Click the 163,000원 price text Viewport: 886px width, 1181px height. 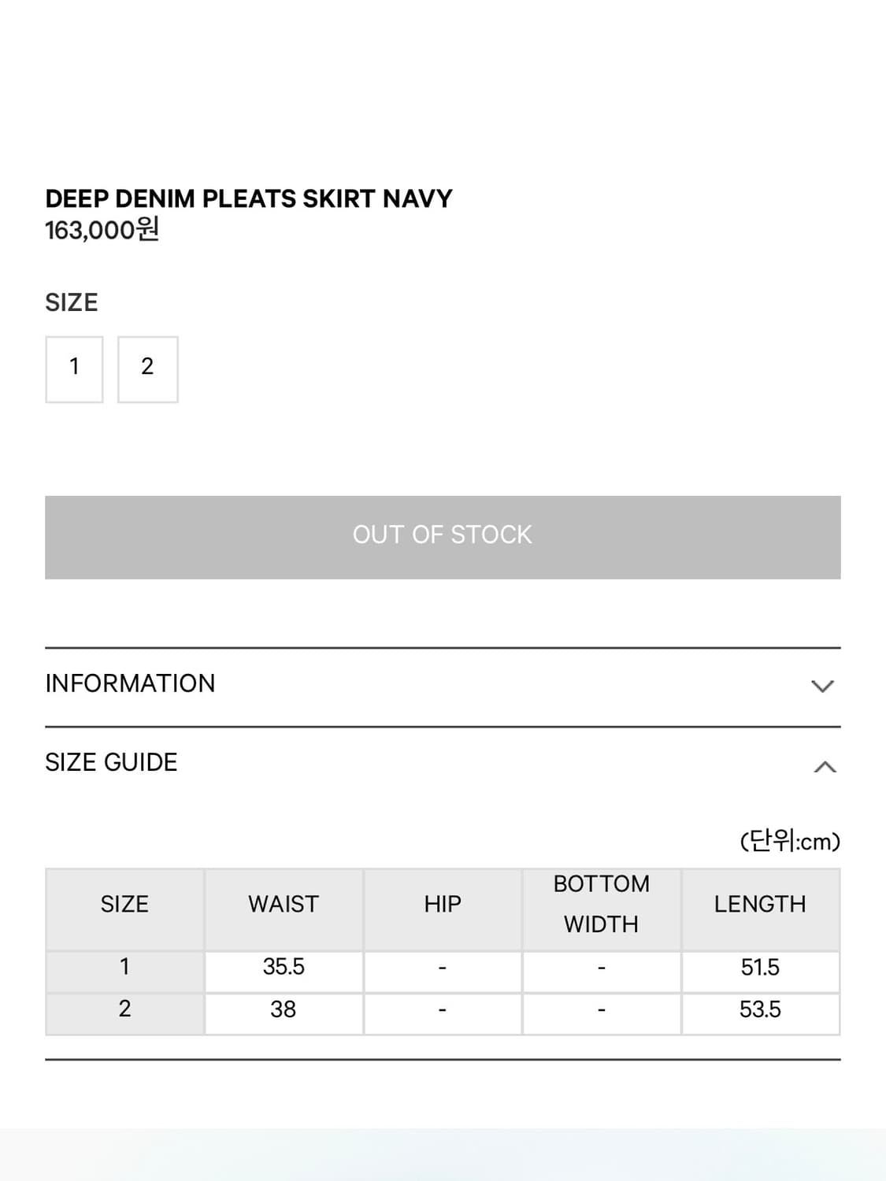pos(102,230)
